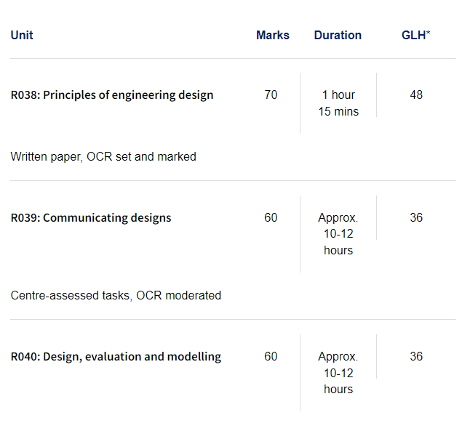The image size is (462, 423).
Task: Click Centre-assessed tasks, OCR moderated text
Action: tap(116, 296)
